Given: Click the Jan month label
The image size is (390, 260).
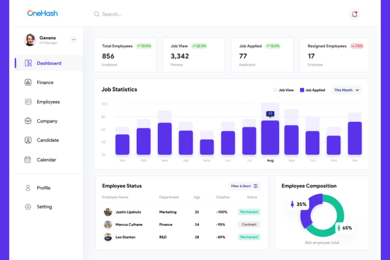Looking at the screenshot, I should tap(122, 160).
